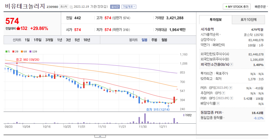Image resolution: width=271 pixels, height=139 pixels.
Task: Click the help icon next to 추정PER EPS
Action: tap(224, 93)
